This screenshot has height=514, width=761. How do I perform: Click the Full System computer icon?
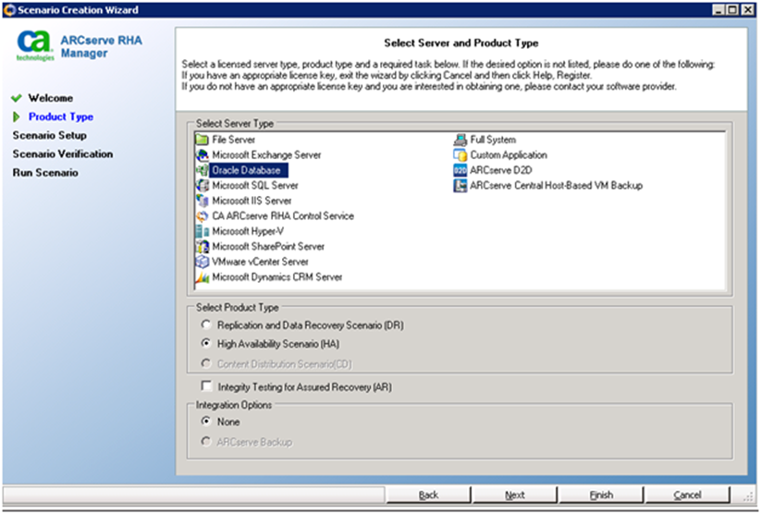460,140
